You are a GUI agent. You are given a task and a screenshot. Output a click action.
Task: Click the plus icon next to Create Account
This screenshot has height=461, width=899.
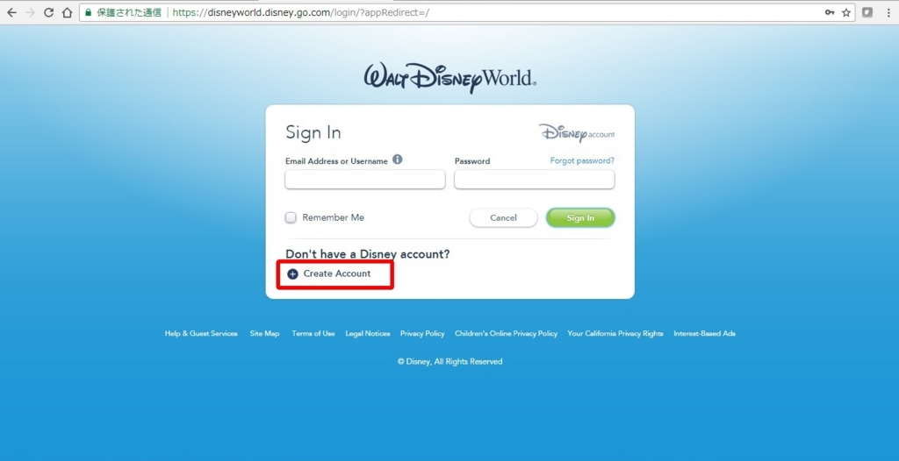pos(292,273)
